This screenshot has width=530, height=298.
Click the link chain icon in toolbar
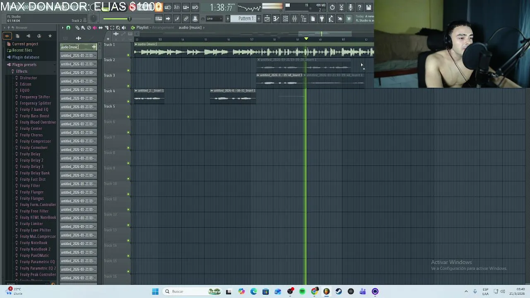click(x=186, y=19)
